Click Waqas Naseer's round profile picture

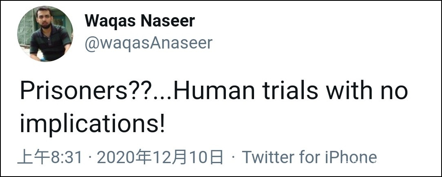pyautogui.click(x=45, y=34)
